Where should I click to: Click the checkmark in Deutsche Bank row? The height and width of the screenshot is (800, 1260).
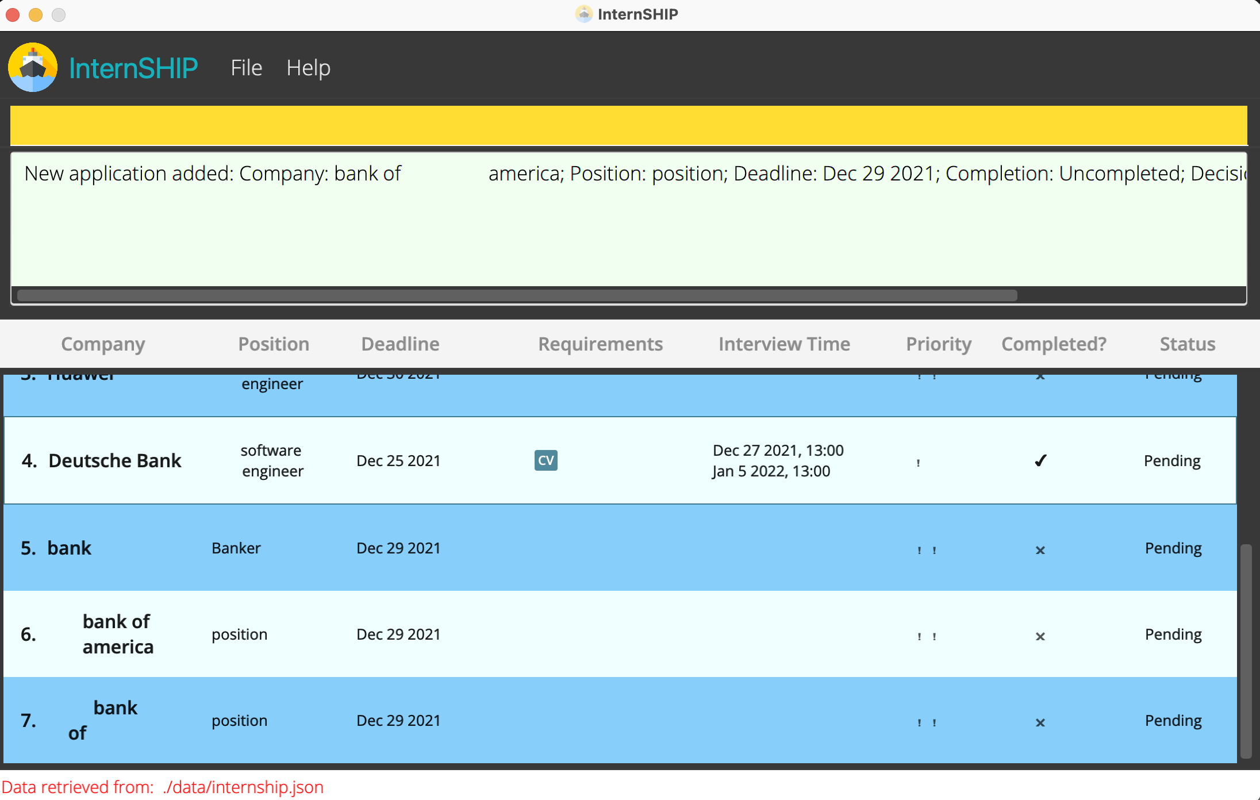(1040, 460)
